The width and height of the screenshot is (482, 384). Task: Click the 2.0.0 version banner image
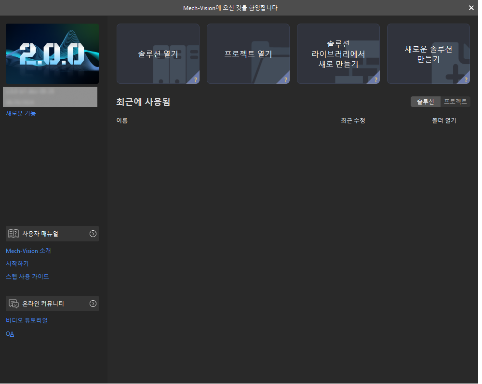(x=52, y=54)
